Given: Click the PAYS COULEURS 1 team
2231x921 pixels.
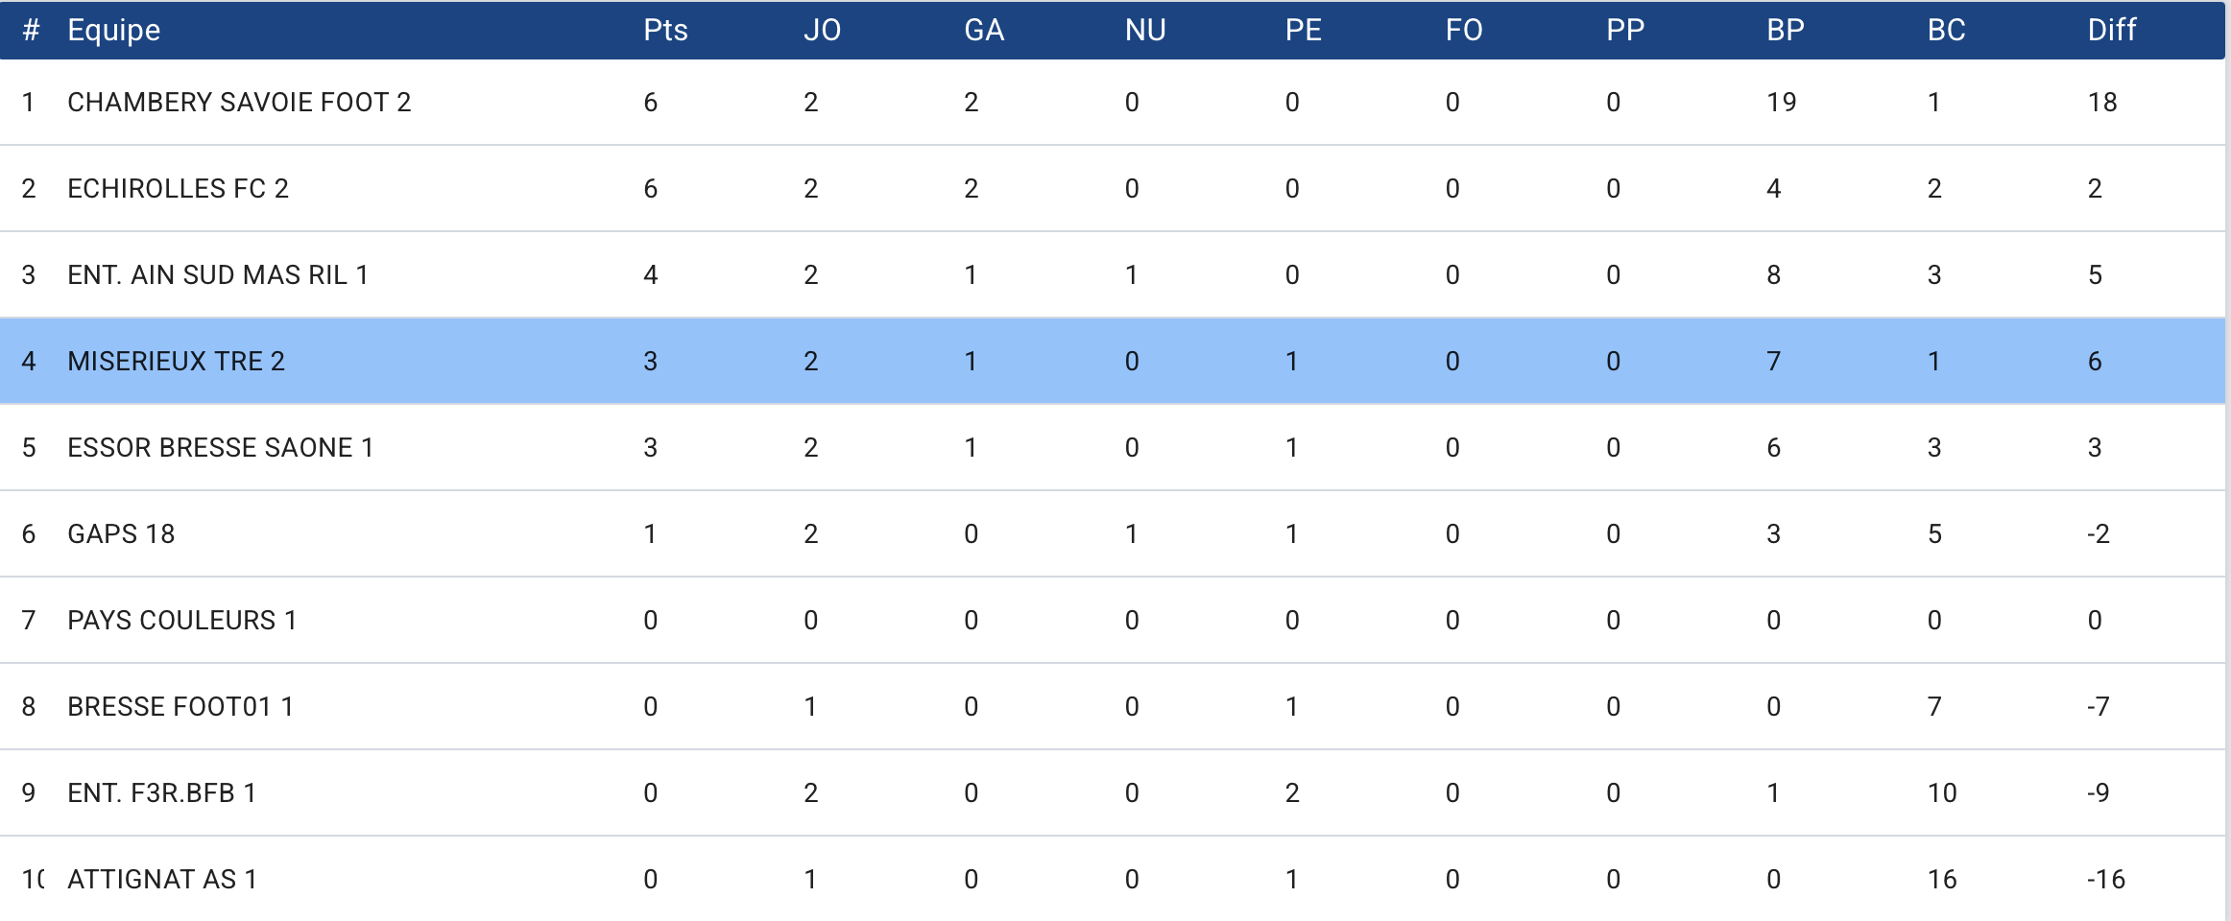Looking at the screenshot, I should (x=181, y=620).
